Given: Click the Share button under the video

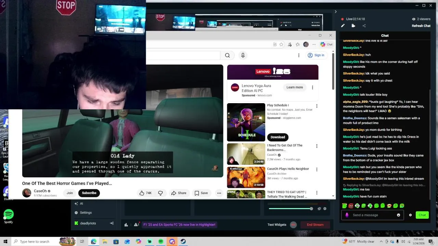Looking at the screenshot, I should click(179, 193).
